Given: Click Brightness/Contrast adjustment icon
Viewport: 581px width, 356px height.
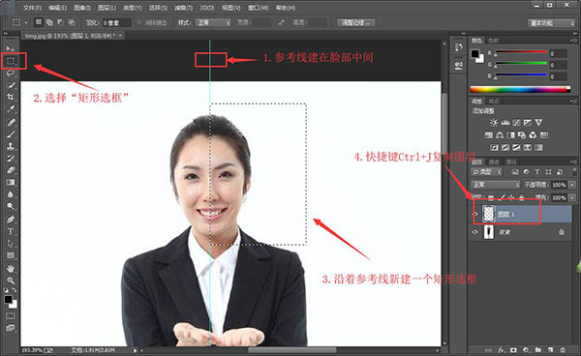Looking at the screenshot, I should coord(494,123).
